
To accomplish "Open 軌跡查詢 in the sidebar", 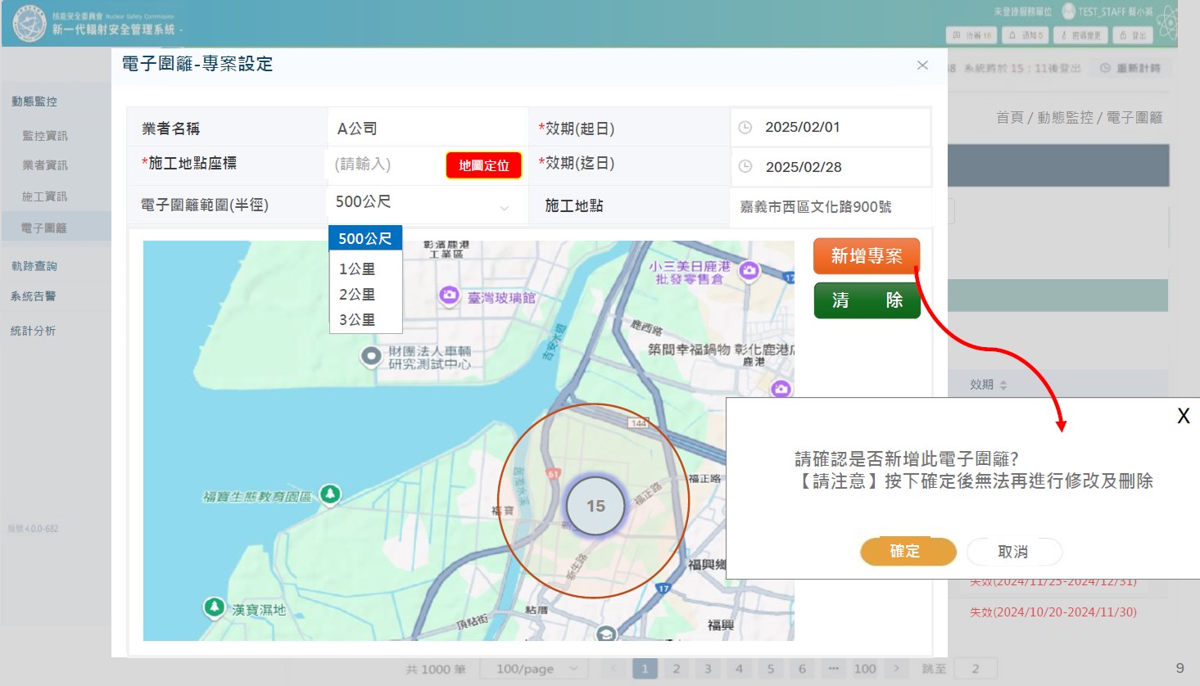I will tap(34, 266).
